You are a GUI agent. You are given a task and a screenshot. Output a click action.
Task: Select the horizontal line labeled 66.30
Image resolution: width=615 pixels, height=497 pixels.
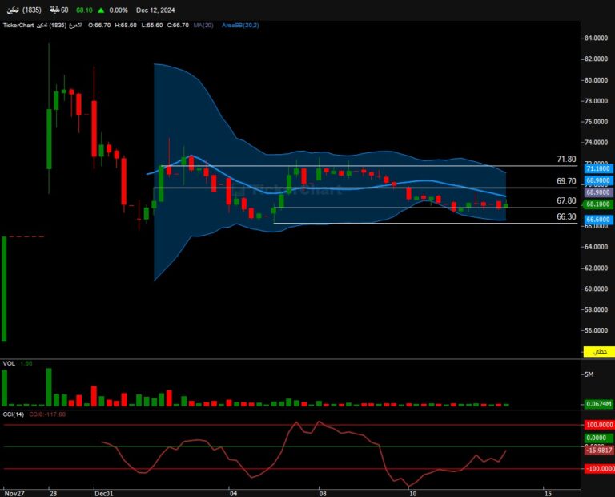(400, 223)
